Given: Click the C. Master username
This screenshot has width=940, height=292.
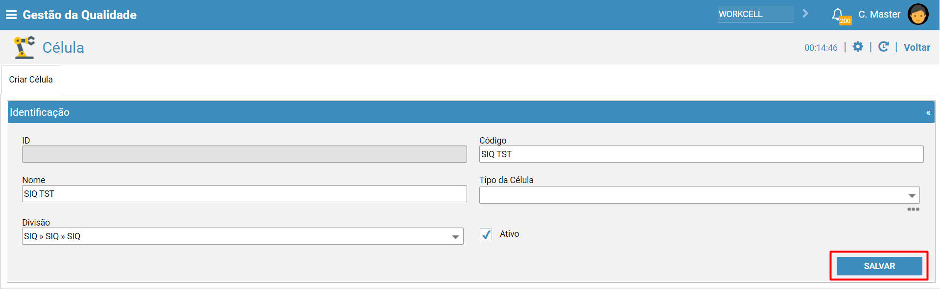Looking at the screenshot, I should click(x=879, y=14).
